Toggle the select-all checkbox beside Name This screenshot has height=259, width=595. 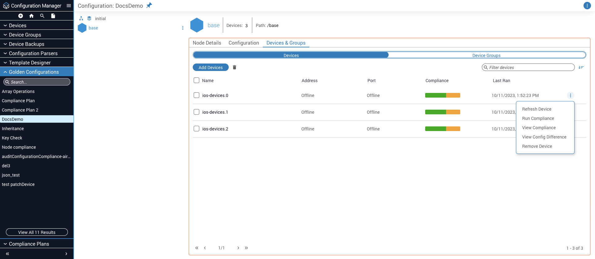(x=196, y=80)
